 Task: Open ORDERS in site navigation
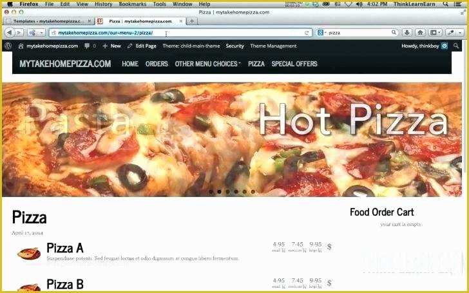[x=157, y=64]
